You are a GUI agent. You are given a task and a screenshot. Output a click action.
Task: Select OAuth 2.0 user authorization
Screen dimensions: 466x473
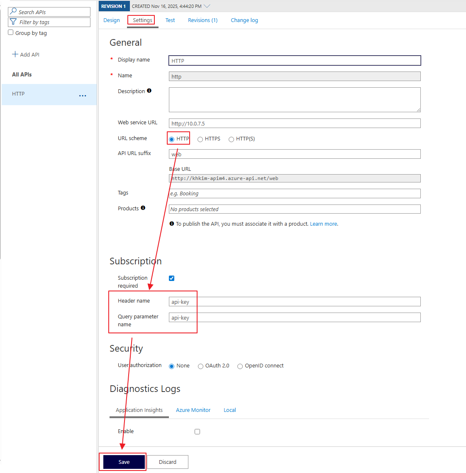tap(200, 366)
